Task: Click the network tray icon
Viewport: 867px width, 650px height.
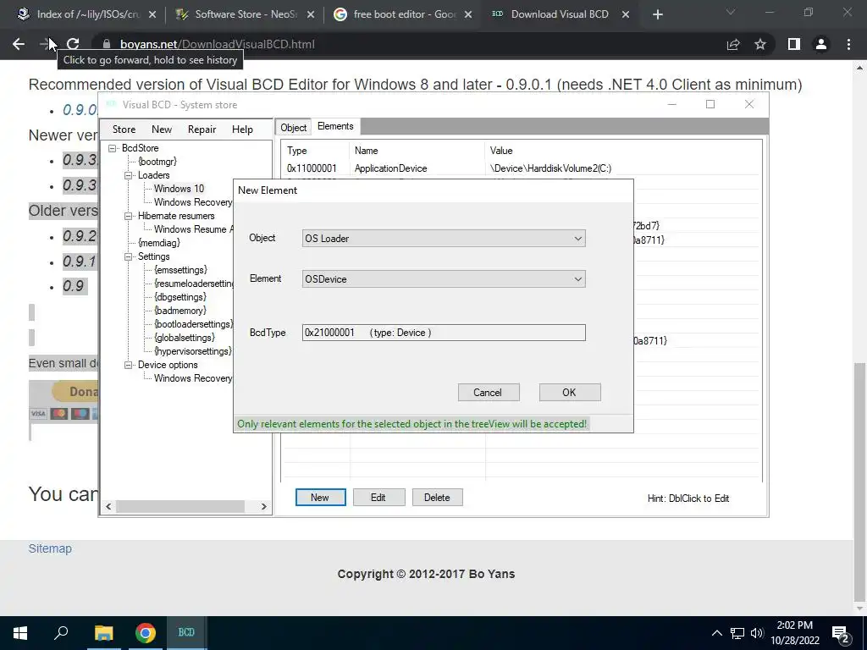Action: 737,633
